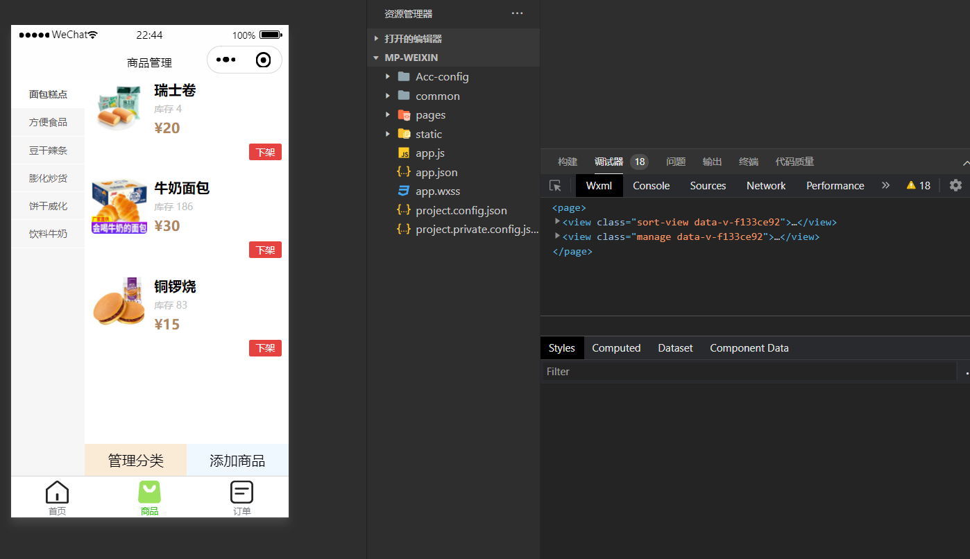Screen dimensions: 970x559
Task: Click 下架 button for 牛奶面包
Action: [265, 250]
